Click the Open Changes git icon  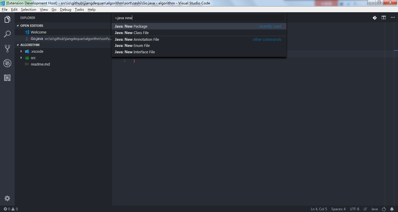click(375, 18)
